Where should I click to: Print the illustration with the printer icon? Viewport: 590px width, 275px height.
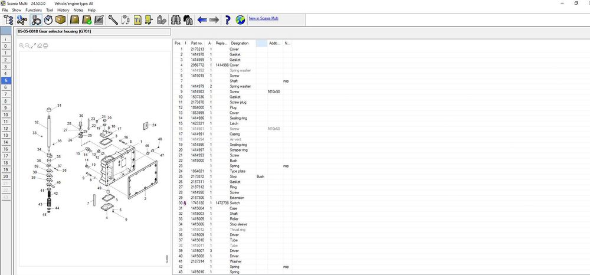tap(45, 45)
